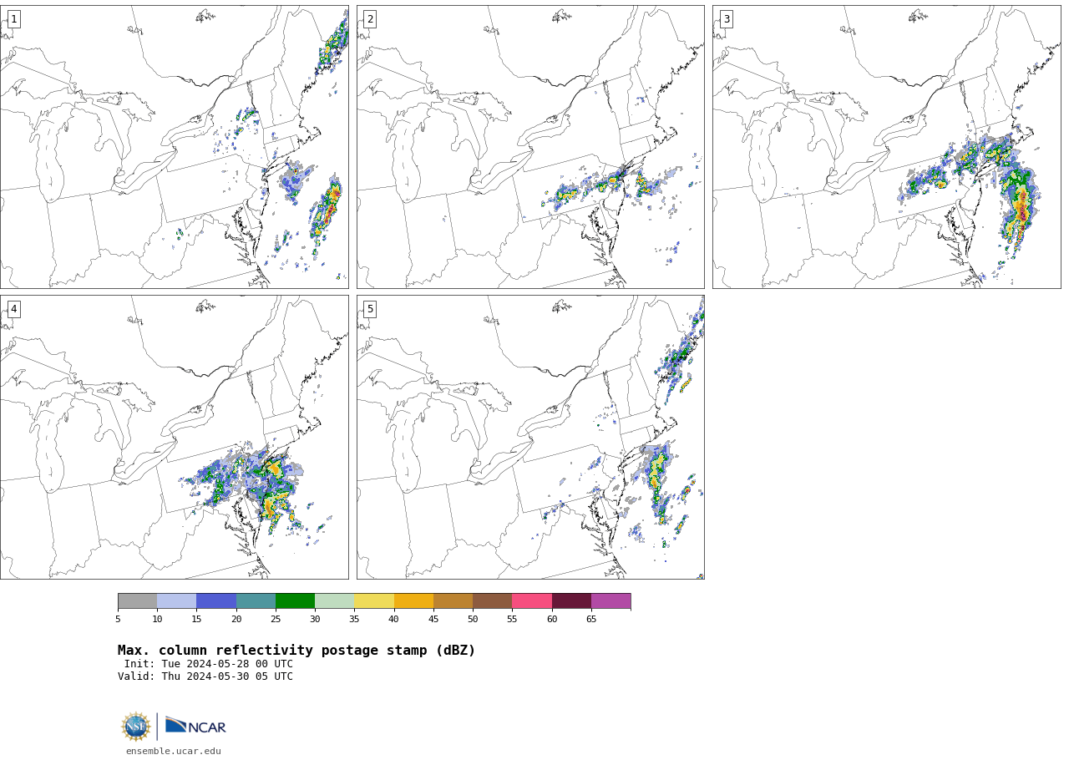Open the ensemble.ucar.edu link text
This screenshot has height=760, width=1069.
tap(174, 751)
